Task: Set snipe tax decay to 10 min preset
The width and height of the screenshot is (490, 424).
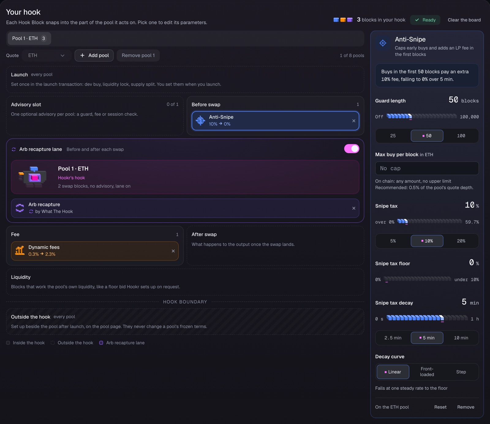Action: (461, 338)
